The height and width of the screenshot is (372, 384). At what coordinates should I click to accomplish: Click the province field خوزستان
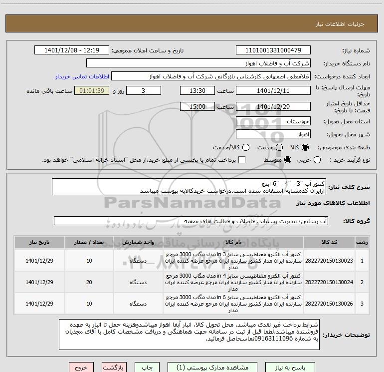tap(273, 121)
